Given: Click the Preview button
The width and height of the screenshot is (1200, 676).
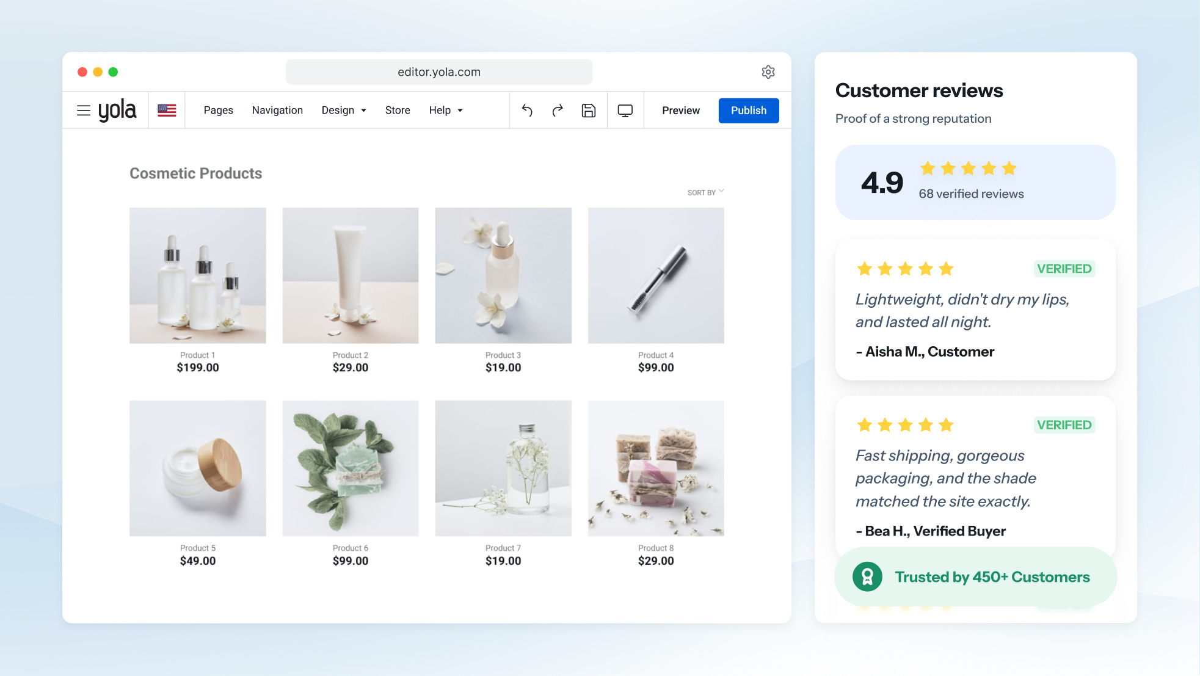Looking at the screenshot, I should [681, 111].
